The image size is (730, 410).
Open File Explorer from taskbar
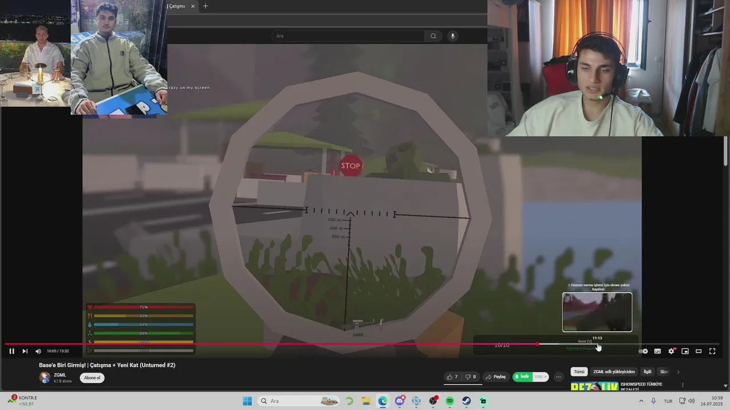366,401
